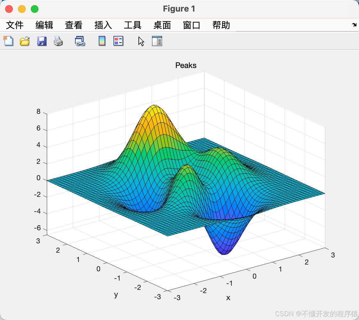The height and width of the screenshot is (320, 359).
Task: Insert a colorbar into the plot
Action: [x=101, y=41]
